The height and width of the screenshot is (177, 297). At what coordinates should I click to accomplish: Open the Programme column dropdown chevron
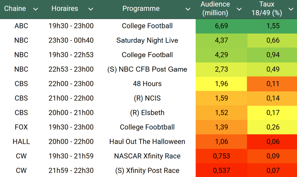pos(188,9)
